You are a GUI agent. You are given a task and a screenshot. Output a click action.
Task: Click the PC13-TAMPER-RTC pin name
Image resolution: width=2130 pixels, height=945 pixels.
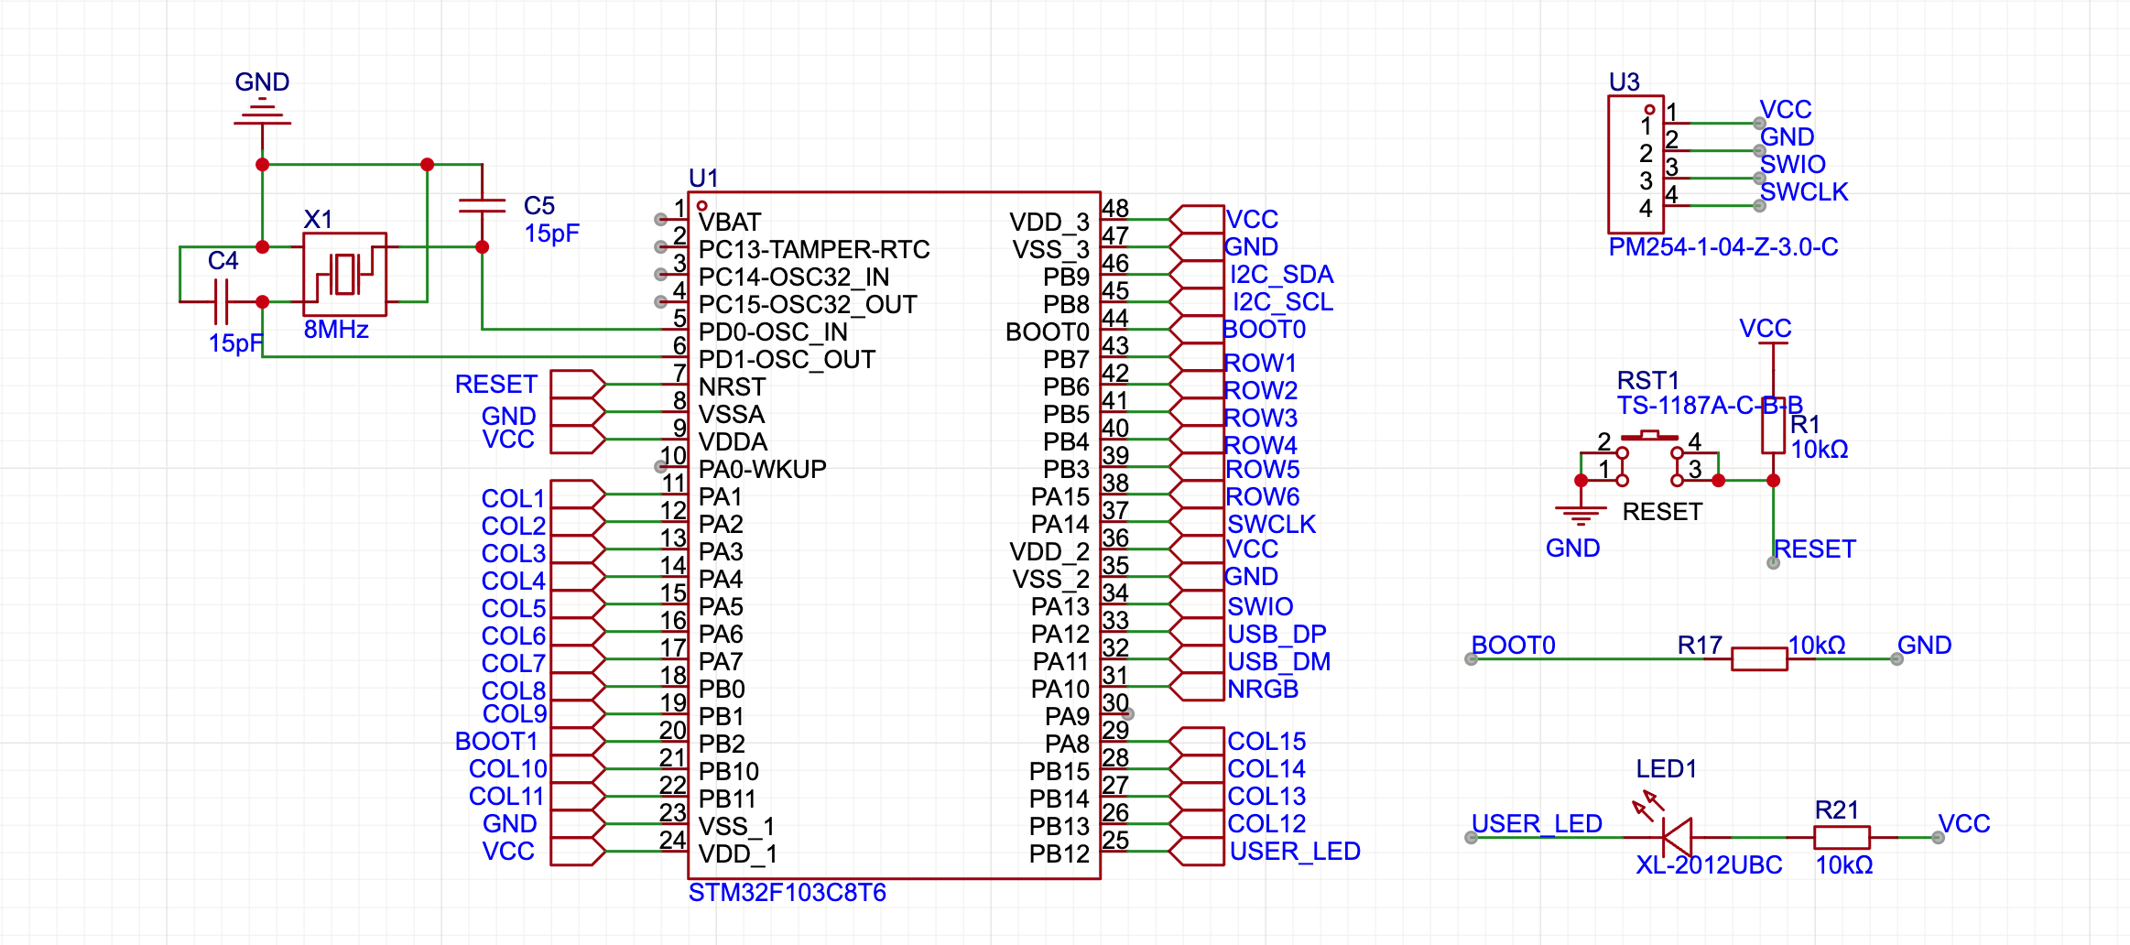click(814, 249)
